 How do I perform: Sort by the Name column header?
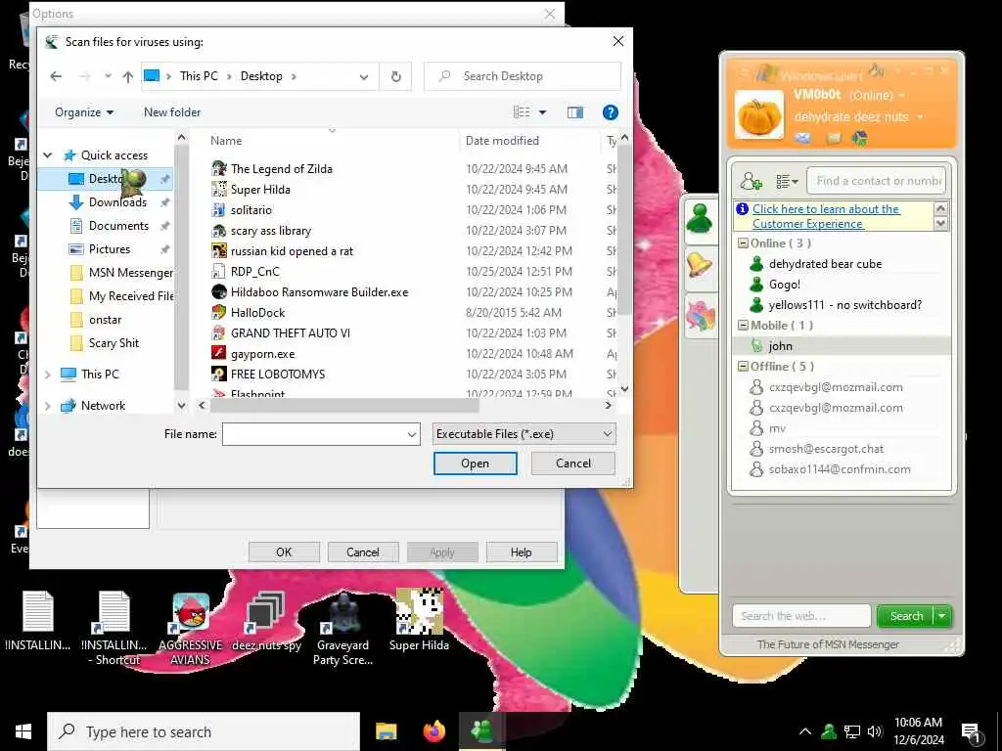226,141
